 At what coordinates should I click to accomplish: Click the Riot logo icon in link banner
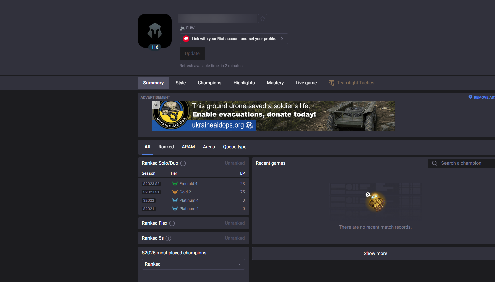tap(186, 39)
